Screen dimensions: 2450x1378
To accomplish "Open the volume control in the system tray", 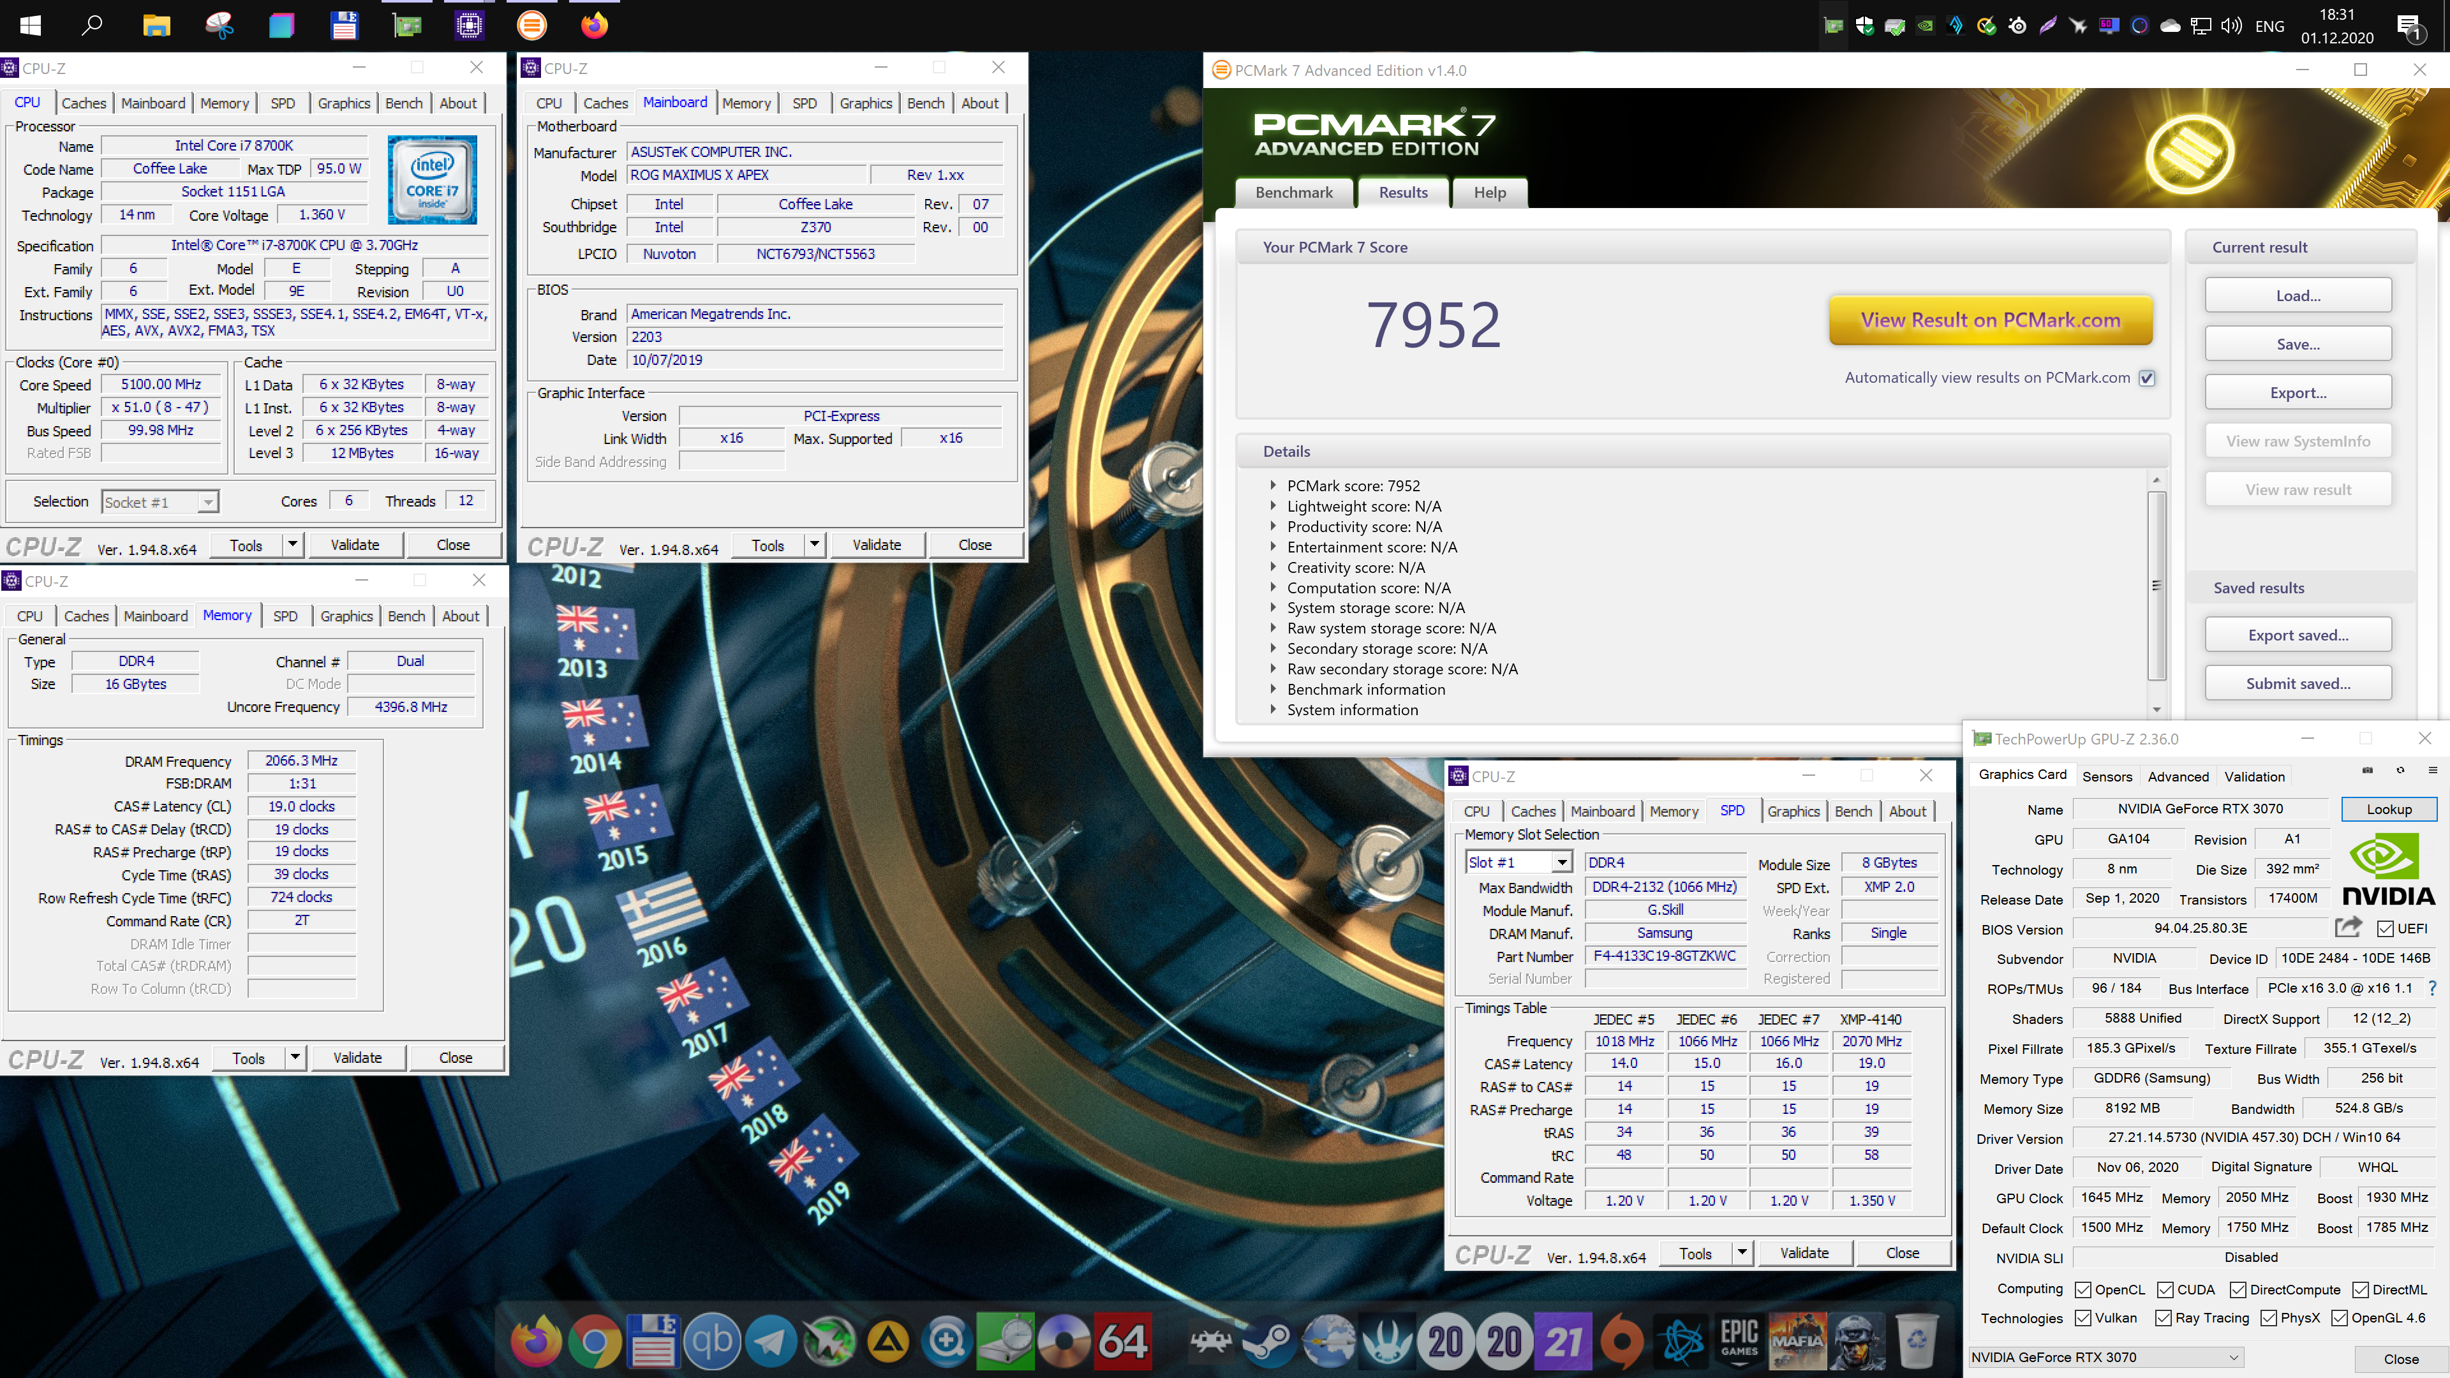I will coord(2231,26).
